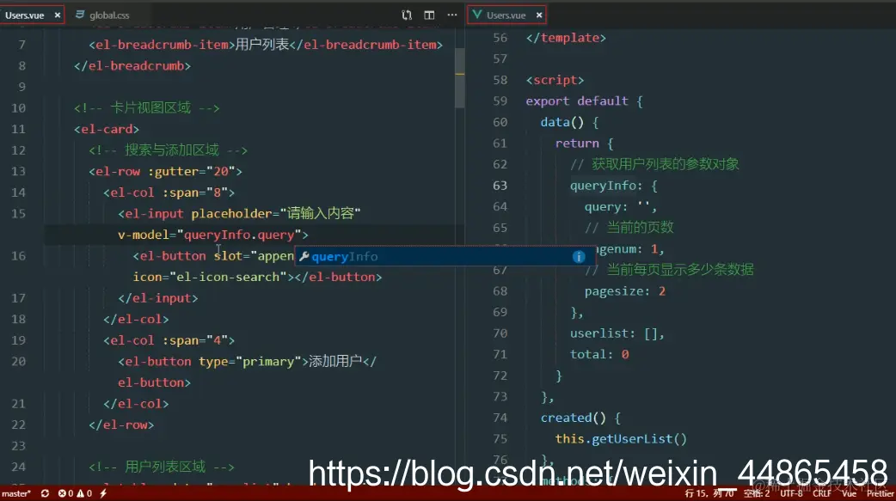Click the placeholder attribute on line 15

(276, 214)
